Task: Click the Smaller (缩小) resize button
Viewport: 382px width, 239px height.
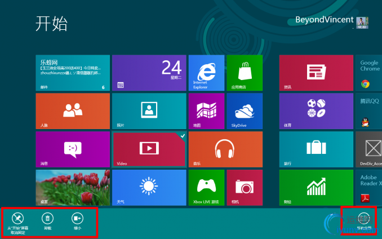Action: pos(77,221)
